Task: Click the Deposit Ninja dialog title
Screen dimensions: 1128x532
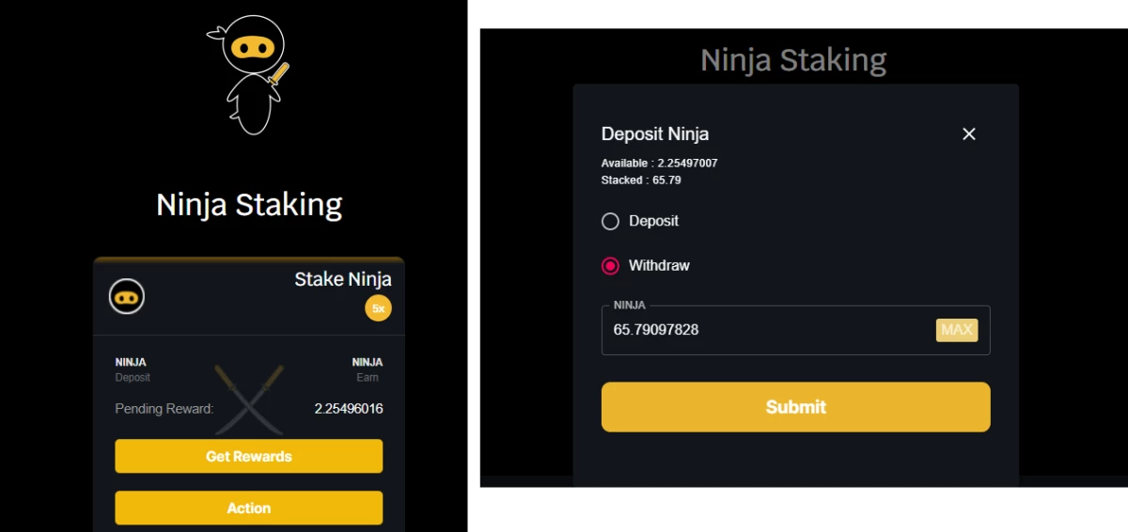Action: click(655, 133)
